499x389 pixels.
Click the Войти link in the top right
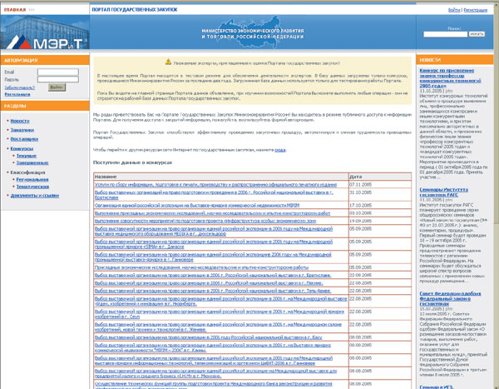454,10
